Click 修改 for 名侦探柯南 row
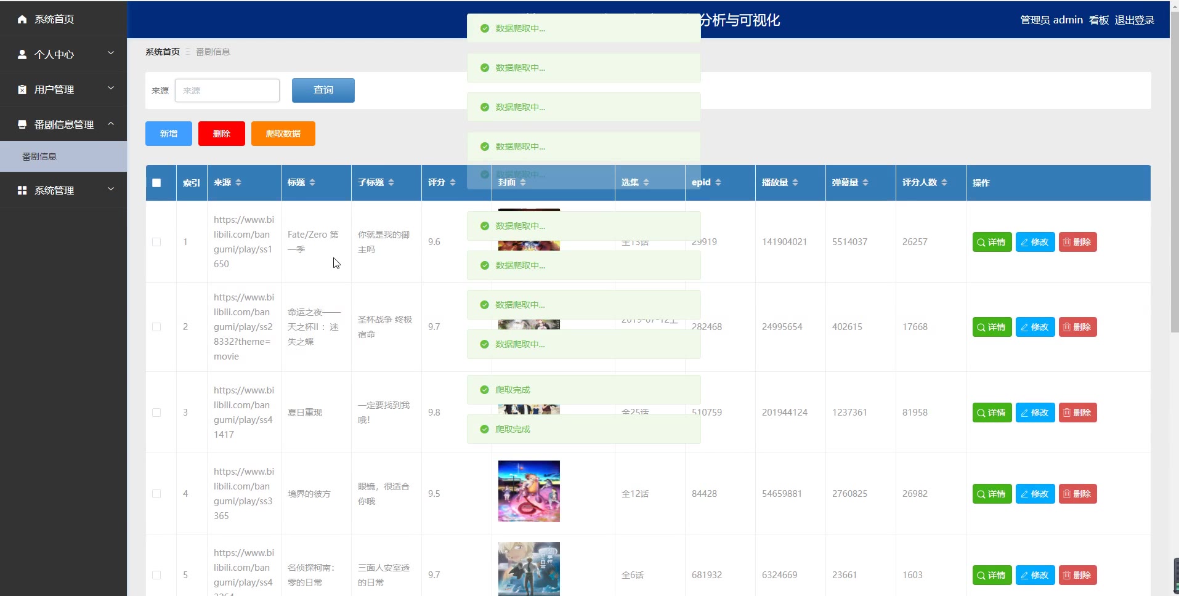1179x596 pixels. coord(1035,575)
